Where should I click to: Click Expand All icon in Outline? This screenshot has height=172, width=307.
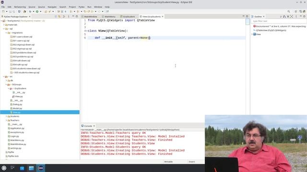click(292, 17)
